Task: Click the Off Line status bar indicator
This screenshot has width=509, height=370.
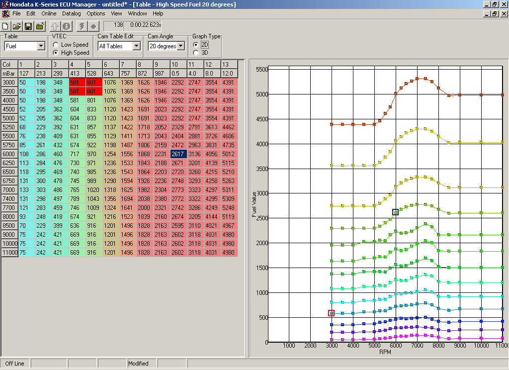Action: click(x=14, y=364)
